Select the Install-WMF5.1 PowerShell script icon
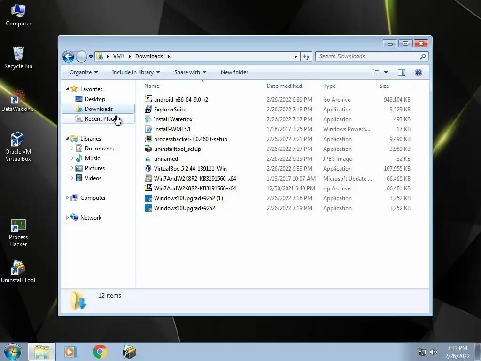The width and height of the screenshot is (481, 361). point(148,129)
